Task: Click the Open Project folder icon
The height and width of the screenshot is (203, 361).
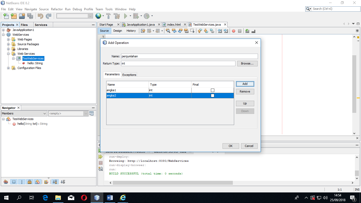Action: coord(22,16)
